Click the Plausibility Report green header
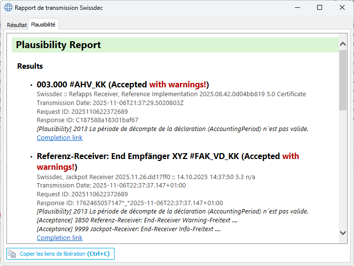 point(175,45)
